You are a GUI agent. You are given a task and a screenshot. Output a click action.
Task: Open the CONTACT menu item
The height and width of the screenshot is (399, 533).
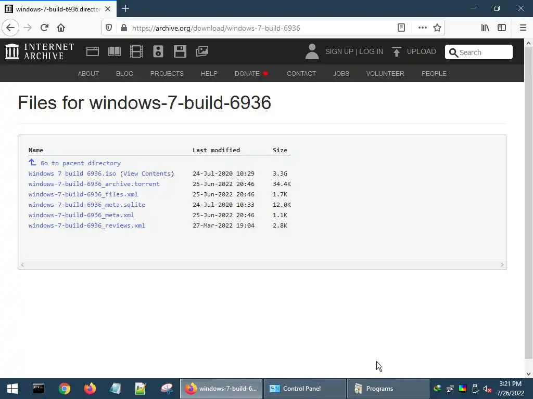[301, 74]
